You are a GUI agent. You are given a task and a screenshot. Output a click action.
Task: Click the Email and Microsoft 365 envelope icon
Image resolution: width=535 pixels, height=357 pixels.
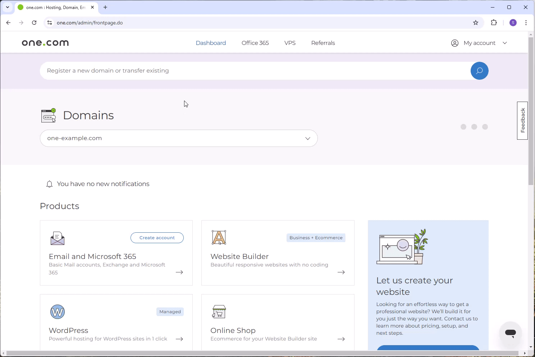(x=57, y=238)
